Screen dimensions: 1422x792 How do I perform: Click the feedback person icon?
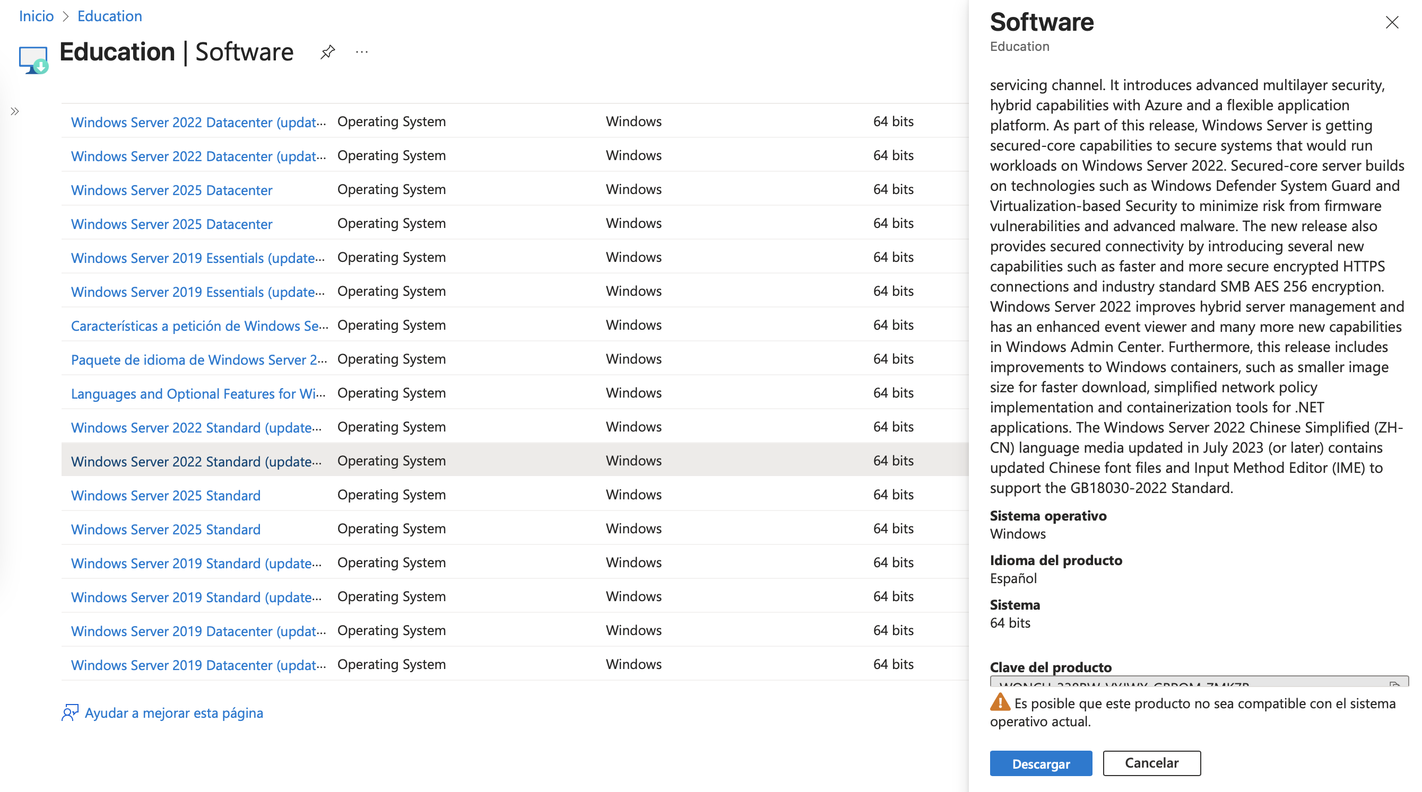point(70,712)
